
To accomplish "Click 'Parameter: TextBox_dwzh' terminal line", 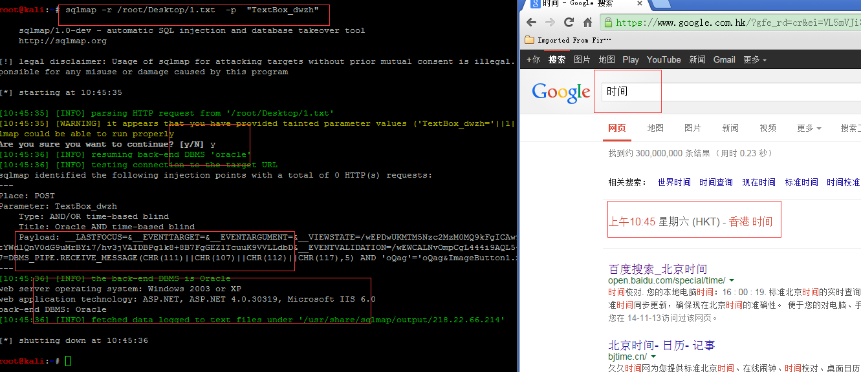I will [x=58, y=206].
